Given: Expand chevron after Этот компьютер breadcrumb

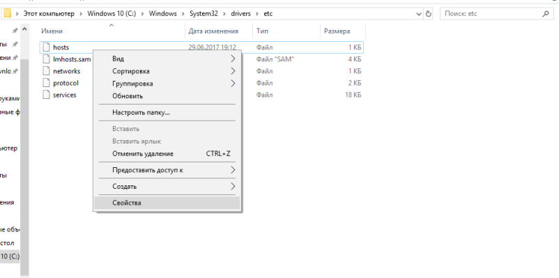Looking at the screenshot, I should tap(81, 14).
